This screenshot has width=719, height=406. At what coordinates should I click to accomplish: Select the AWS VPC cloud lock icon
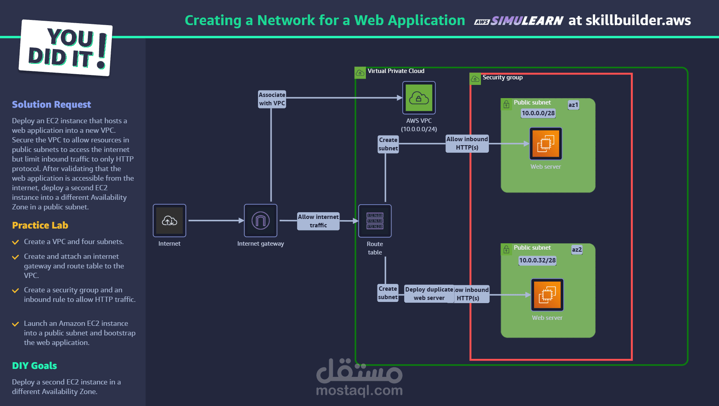(418, 98)
